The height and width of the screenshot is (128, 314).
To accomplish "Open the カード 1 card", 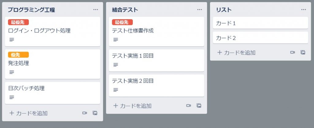I will (x=260, y=23).
